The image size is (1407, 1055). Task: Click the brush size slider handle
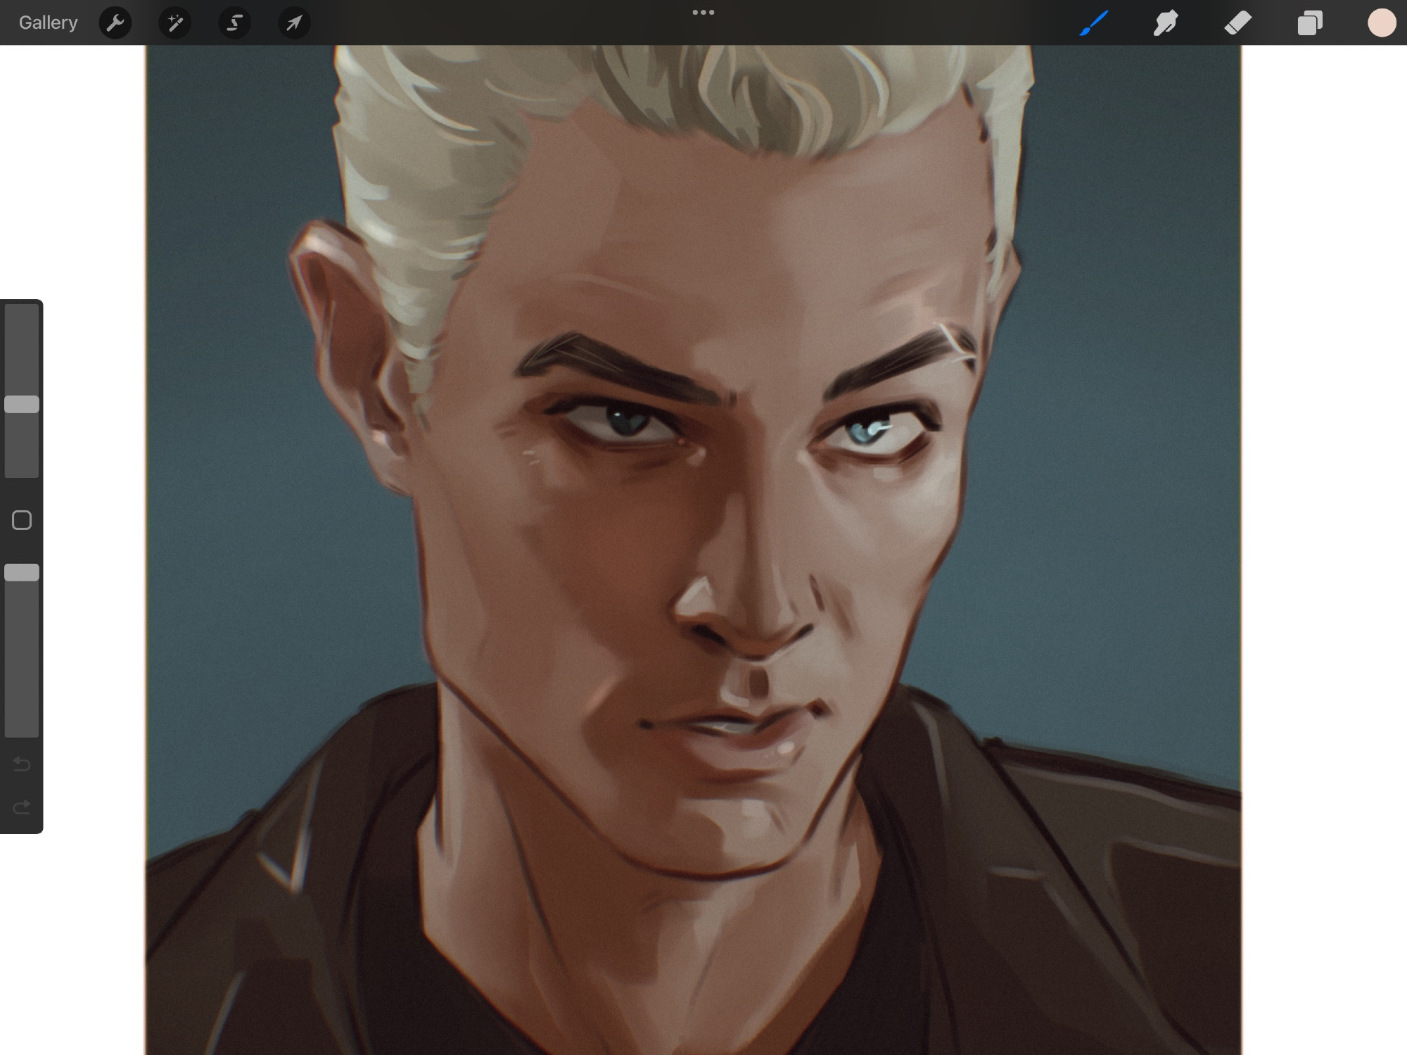tap(22, 404)
